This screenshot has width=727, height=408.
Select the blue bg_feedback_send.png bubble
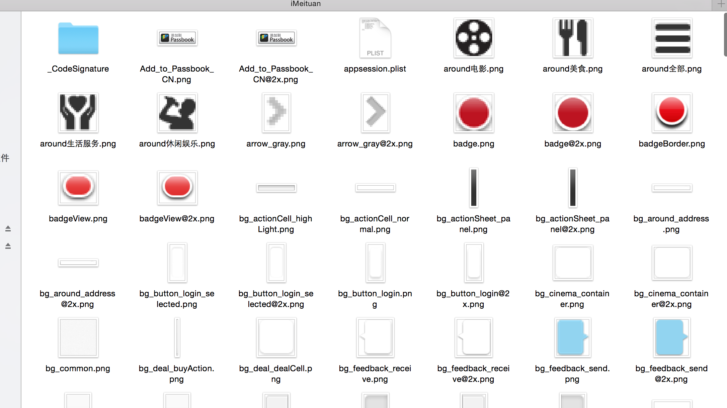572,337
